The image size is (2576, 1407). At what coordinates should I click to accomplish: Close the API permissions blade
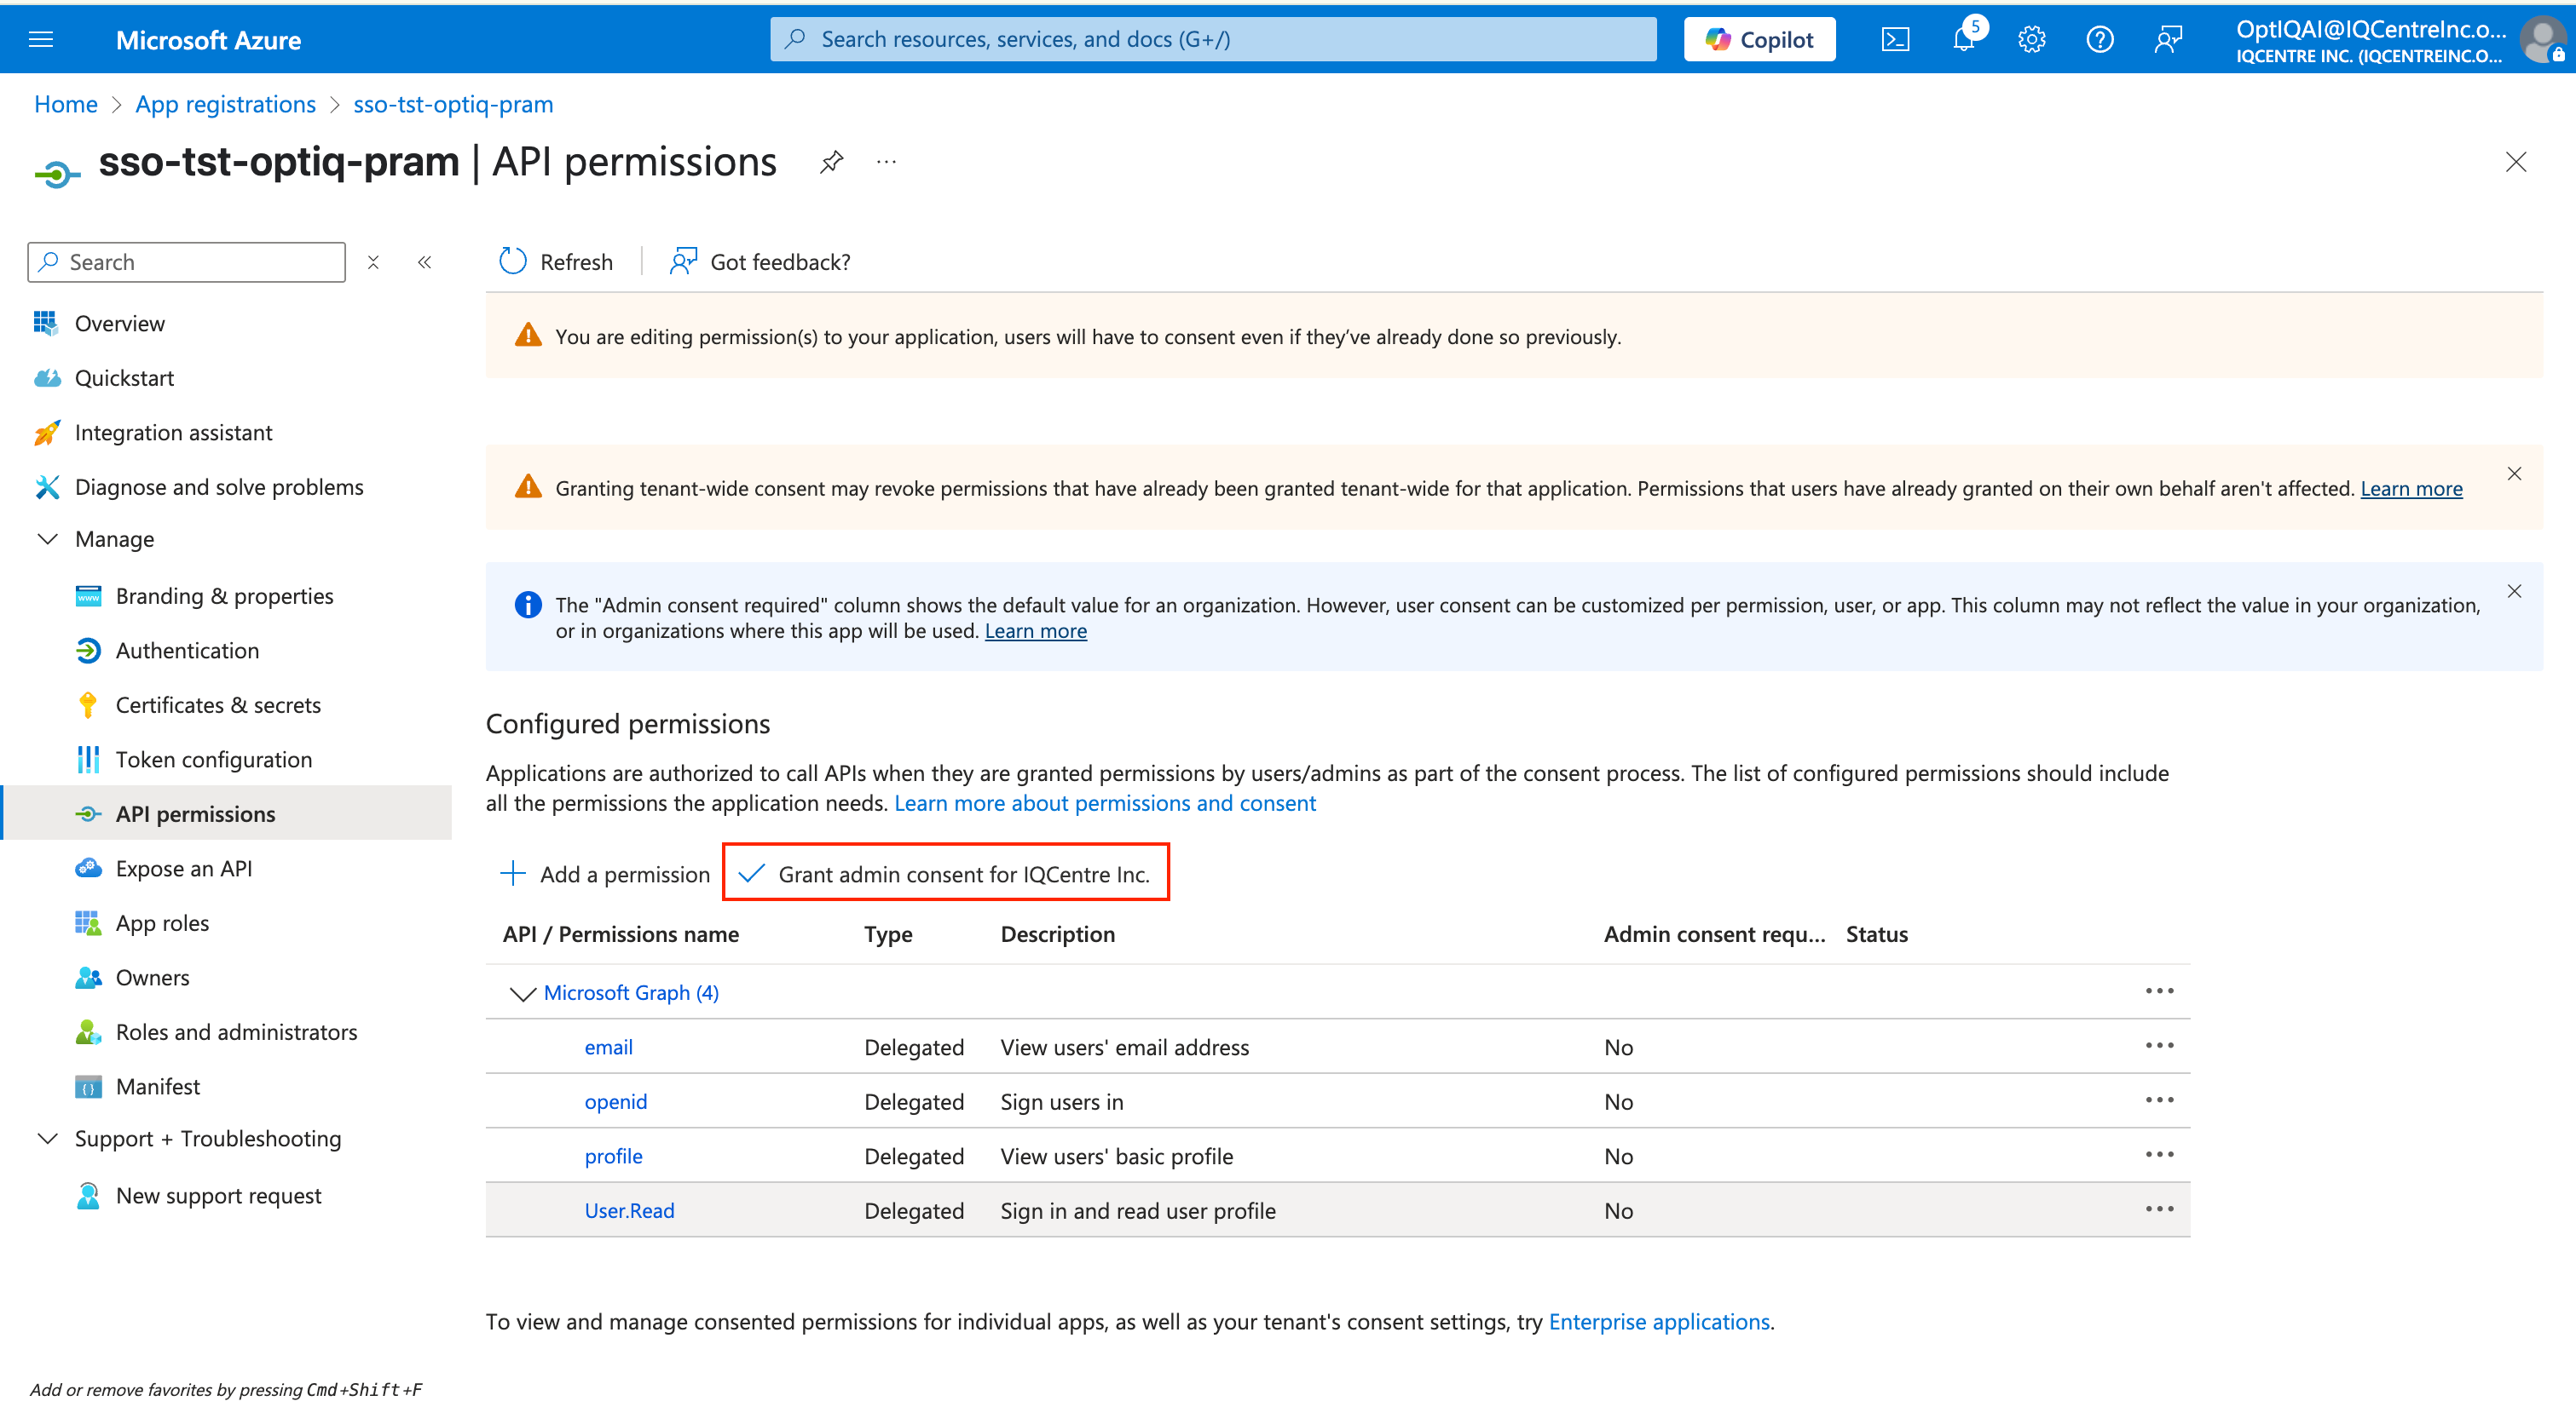[x=2515, y=162]
